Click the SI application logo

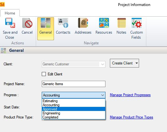pyautogui.click(x=2, y=4)
